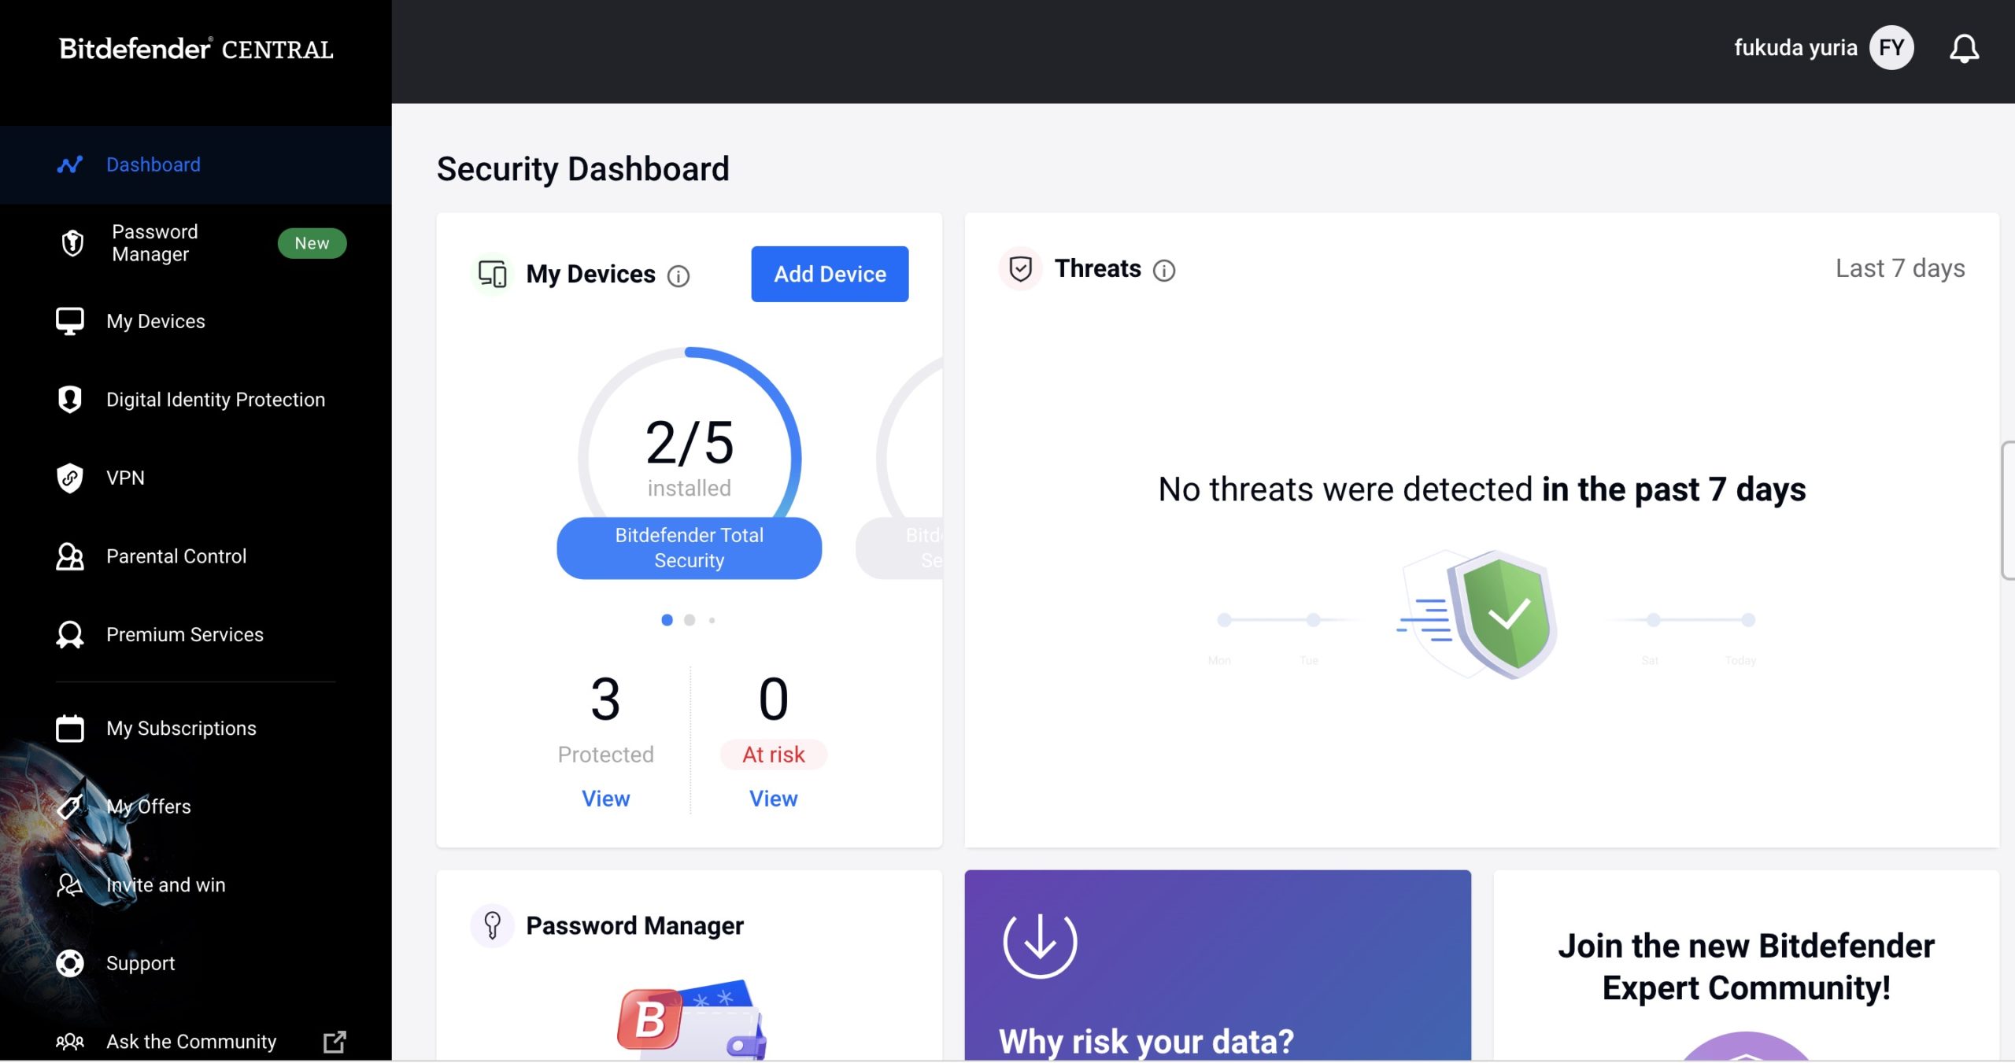Open the FY user avatar

coord(1891,48)
